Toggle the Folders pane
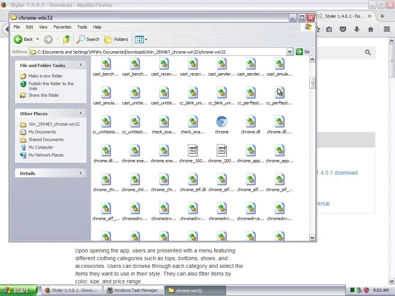 (x=116, y=39)
